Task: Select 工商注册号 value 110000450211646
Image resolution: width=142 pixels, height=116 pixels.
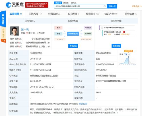Action: 105,64
